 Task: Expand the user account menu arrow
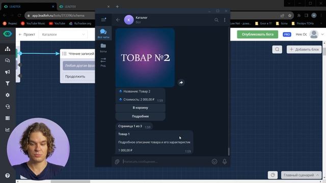click(x=322, y=35)
